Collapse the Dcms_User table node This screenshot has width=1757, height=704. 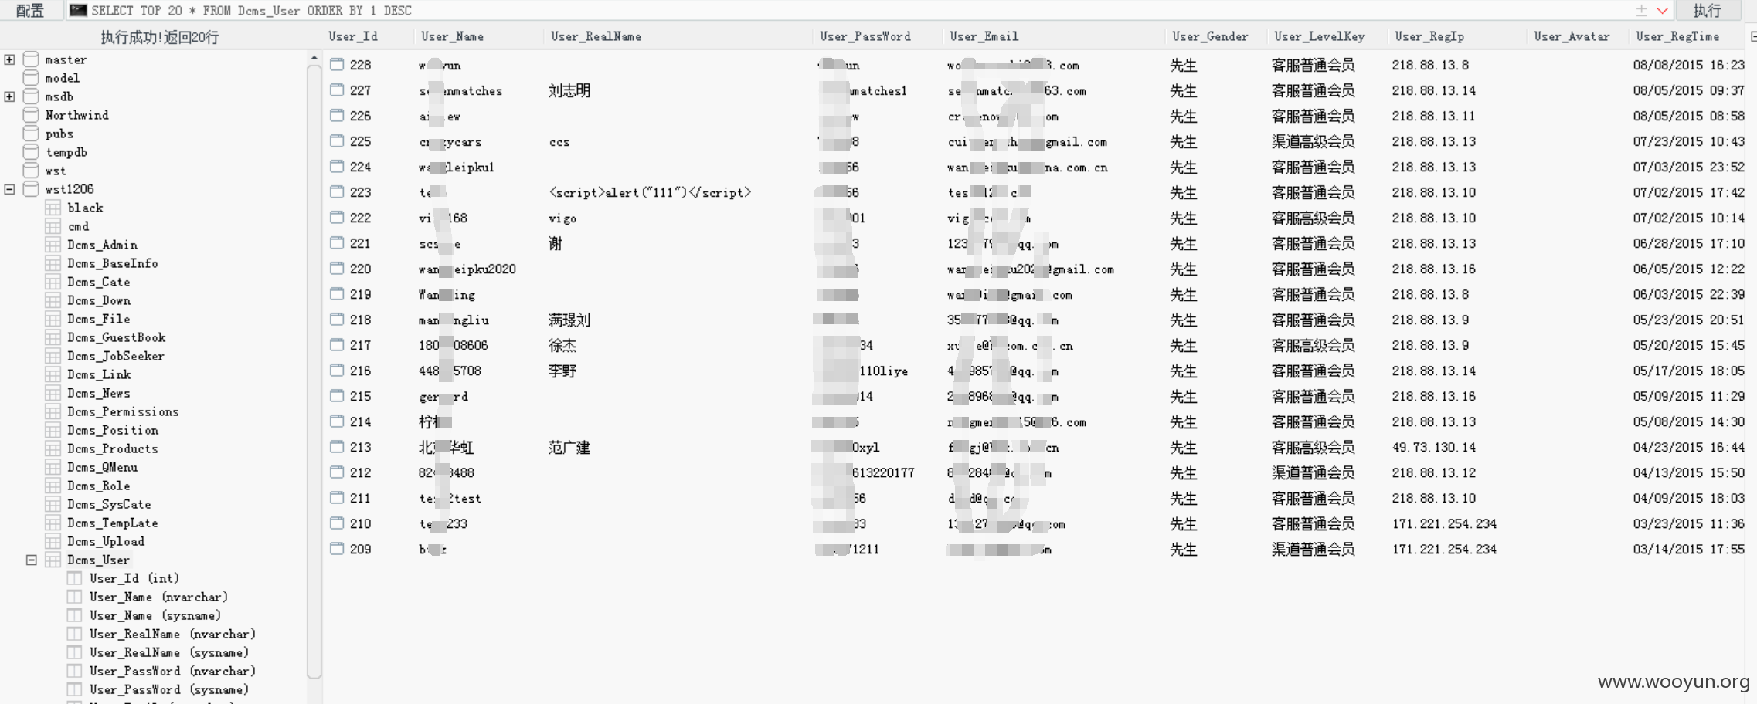point(32,560)
